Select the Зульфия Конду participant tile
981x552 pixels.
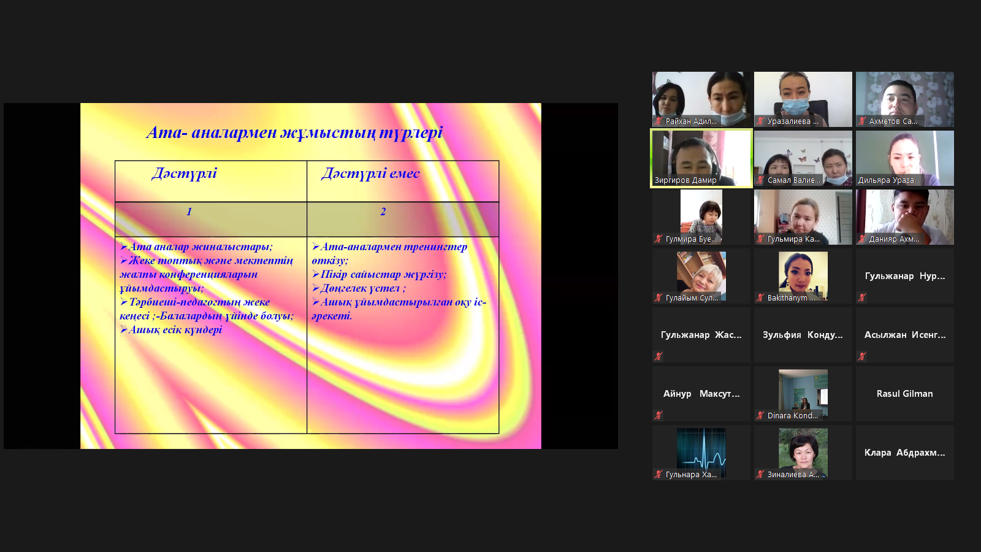803,335
